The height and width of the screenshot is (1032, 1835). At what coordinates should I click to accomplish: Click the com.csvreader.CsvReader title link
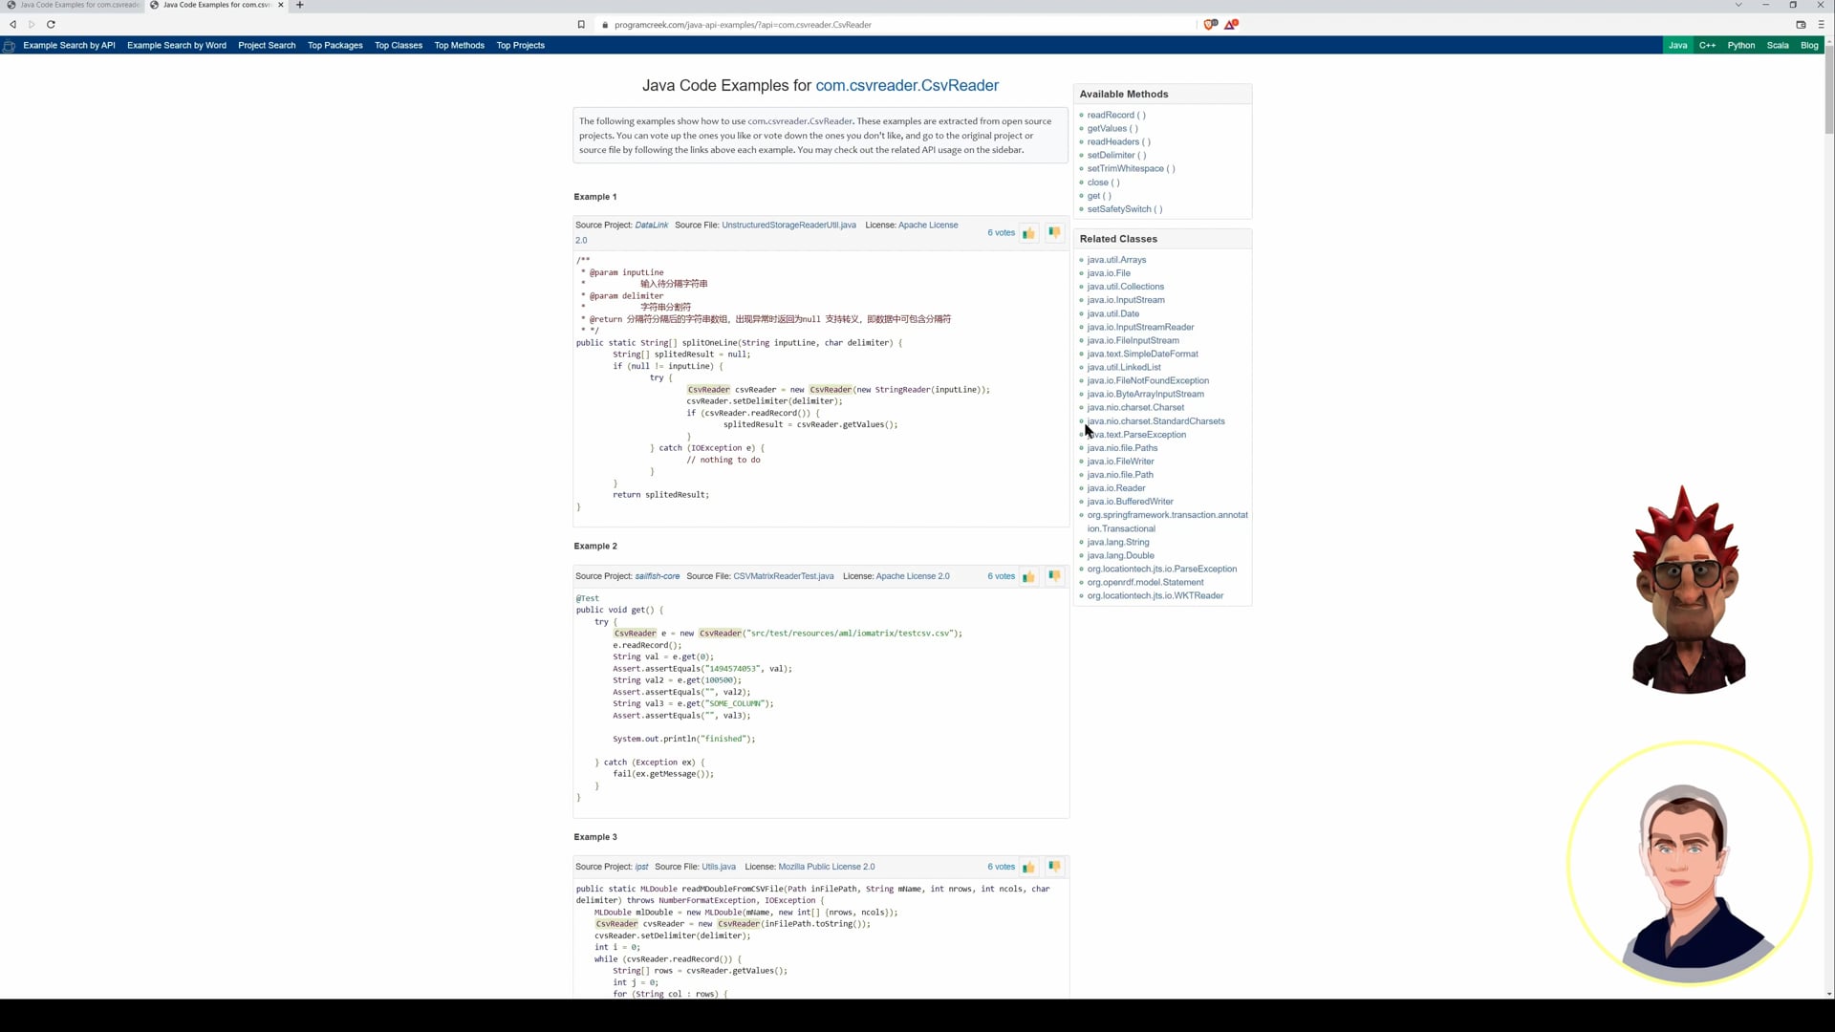pyautogui.click(x=907, y=86)
